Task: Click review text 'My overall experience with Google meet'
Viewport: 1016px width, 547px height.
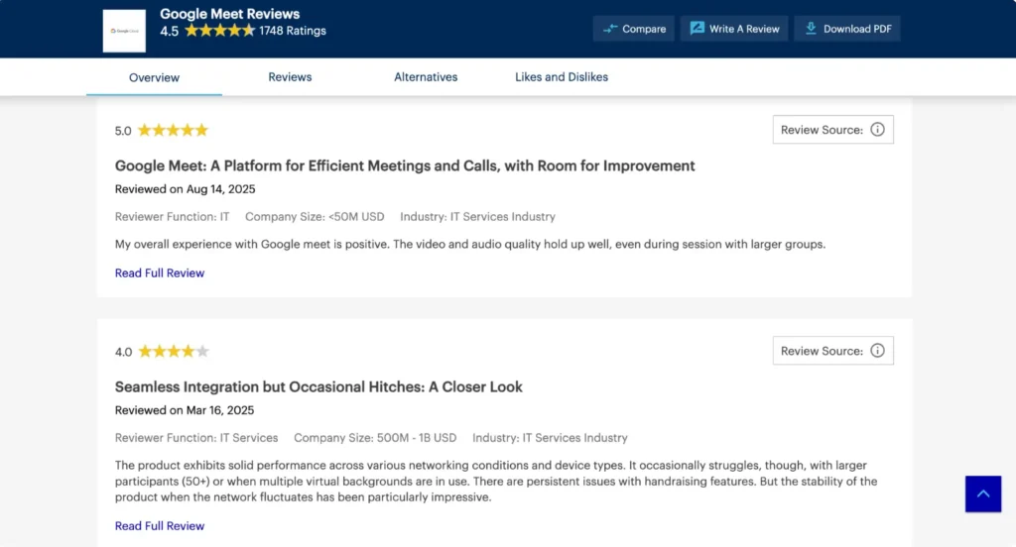Action: 470,244
